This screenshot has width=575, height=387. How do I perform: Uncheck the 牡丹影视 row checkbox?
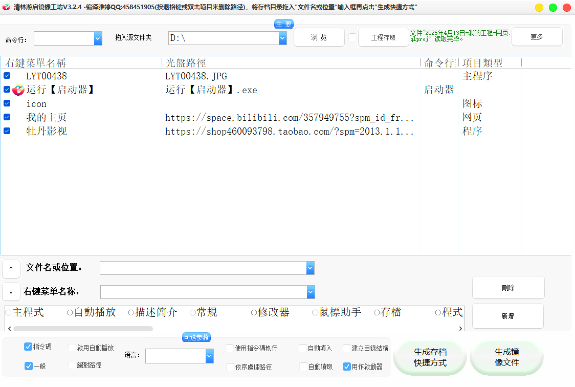pyautogui.click(x=7, y=131)
